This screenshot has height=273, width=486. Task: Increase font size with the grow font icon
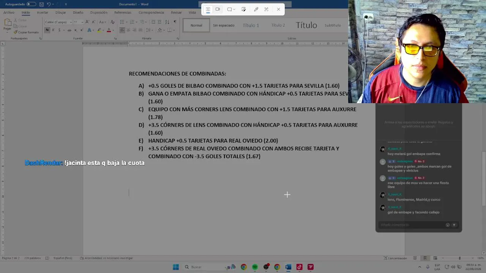coord(87,22)
